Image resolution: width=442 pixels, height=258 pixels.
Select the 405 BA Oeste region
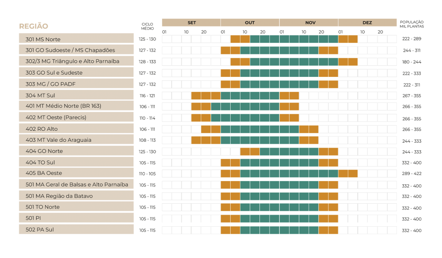pos(76,173)
